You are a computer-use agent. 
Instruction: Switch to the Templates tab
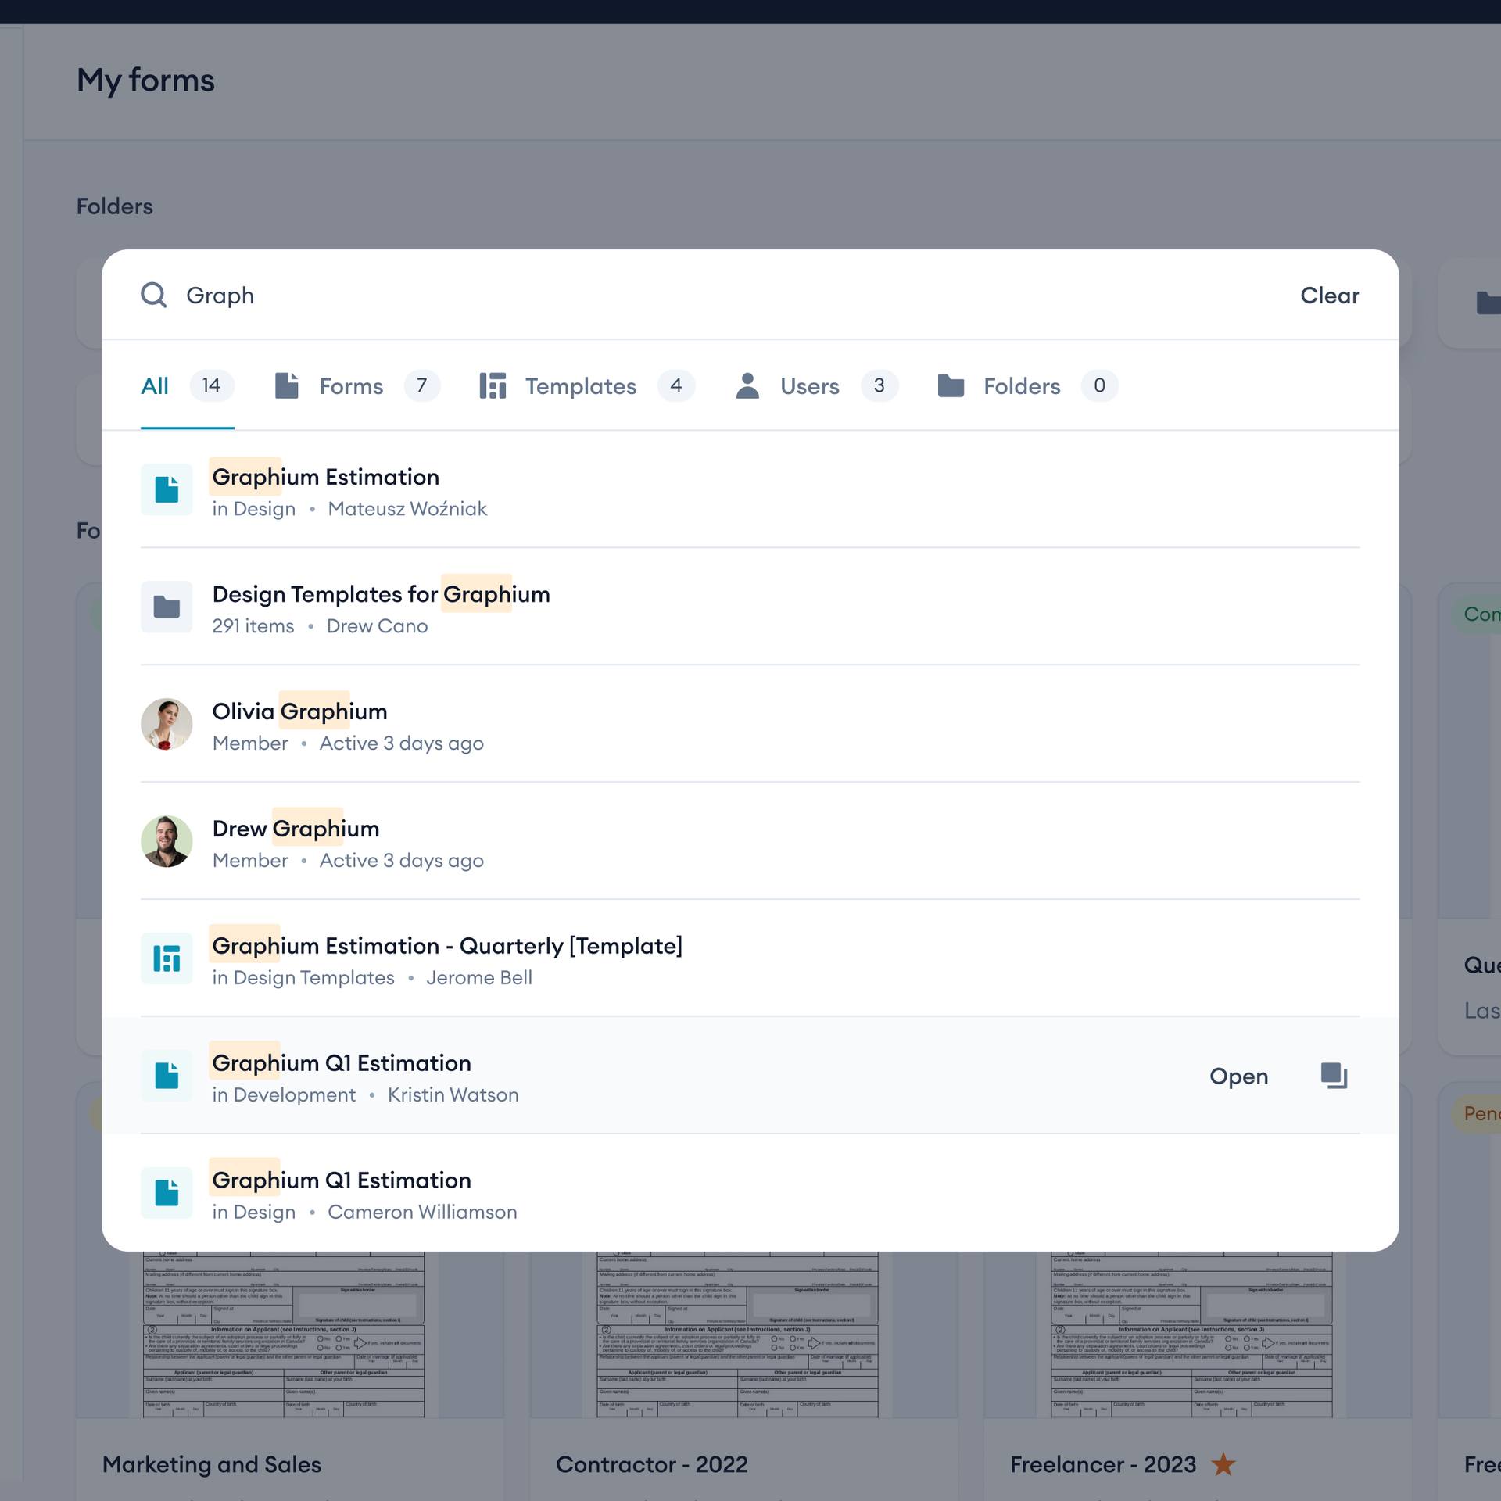pyautogui.click(x=587, y=386)
